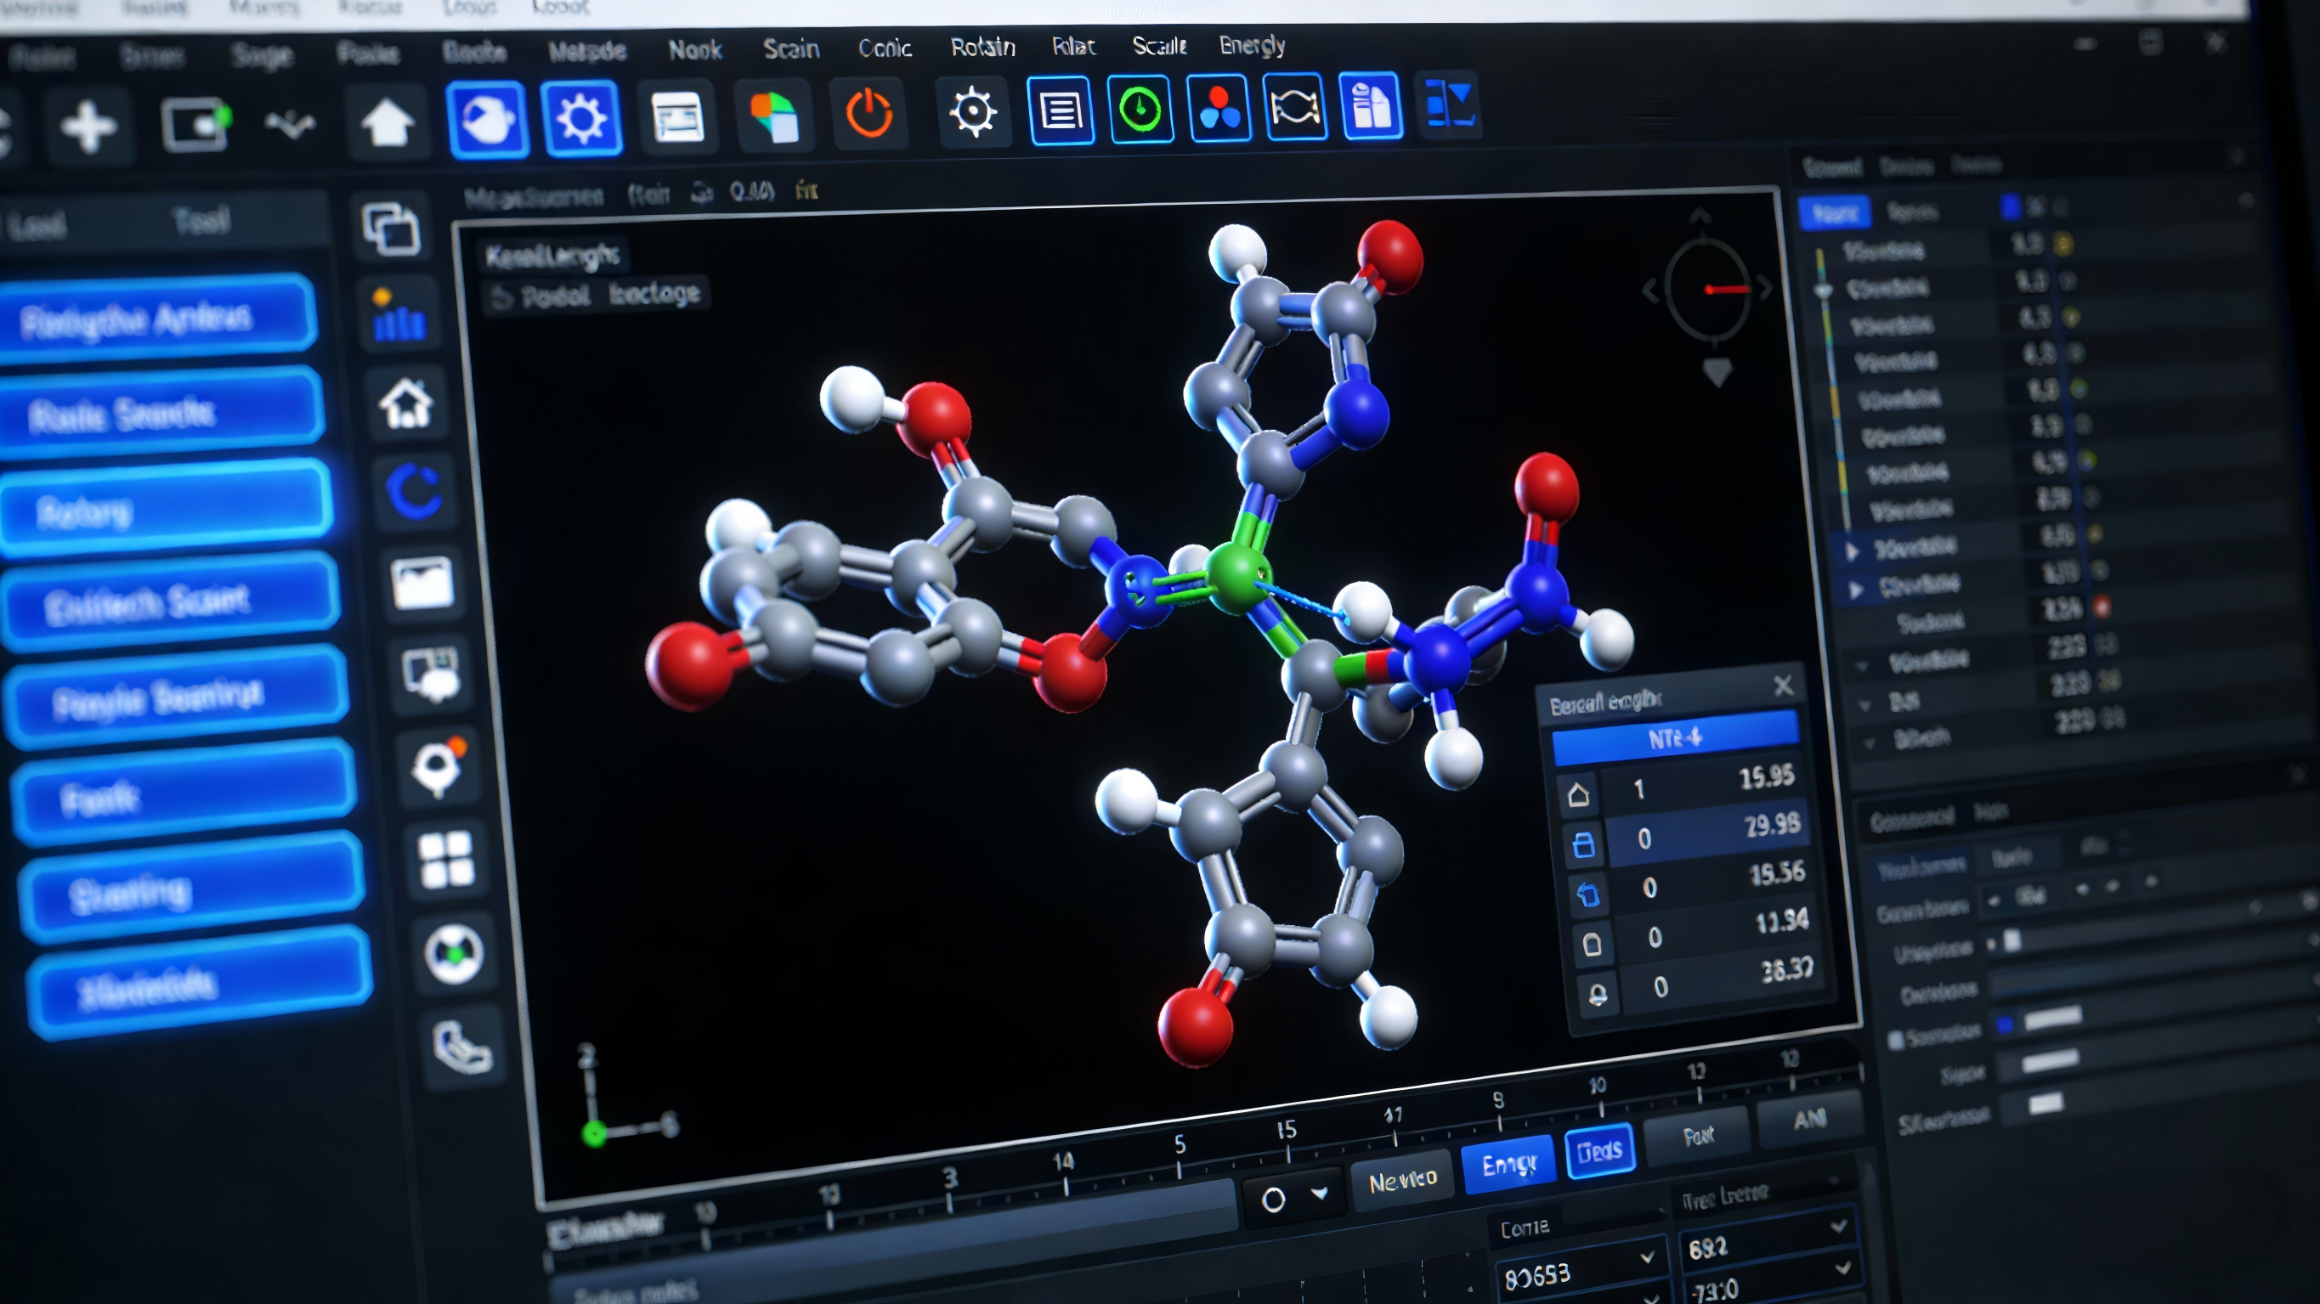This screenshot has height=1304, width=2320.
Task: Select the green clock icon in toolbar
Action: pos(1140,110)
